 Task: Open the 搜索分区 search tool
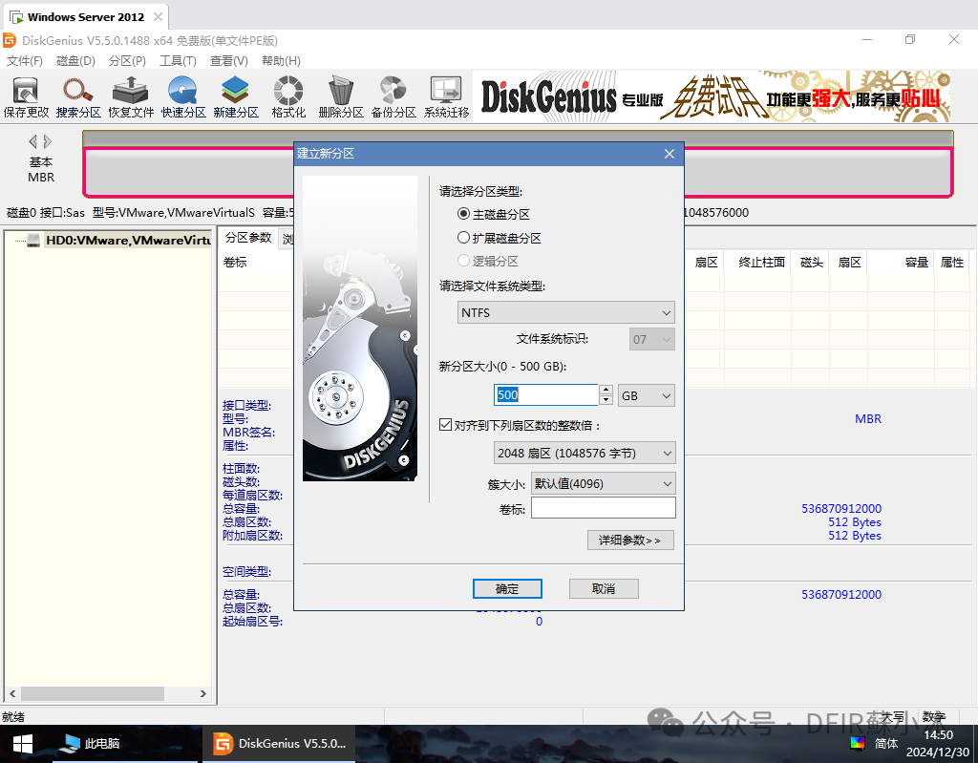pos(78,97)
